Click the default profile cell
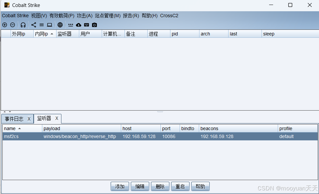319x194 pixels. pos(298,136)
